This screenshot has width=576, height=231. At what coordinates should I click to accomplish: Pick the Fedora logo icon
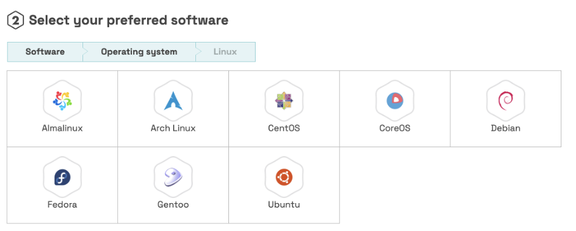tap(62, 178)
